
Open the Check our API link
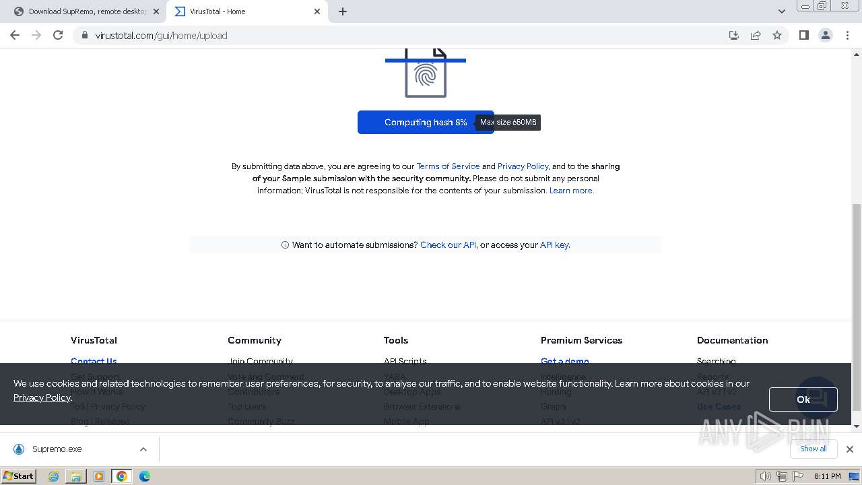point(448,245)
